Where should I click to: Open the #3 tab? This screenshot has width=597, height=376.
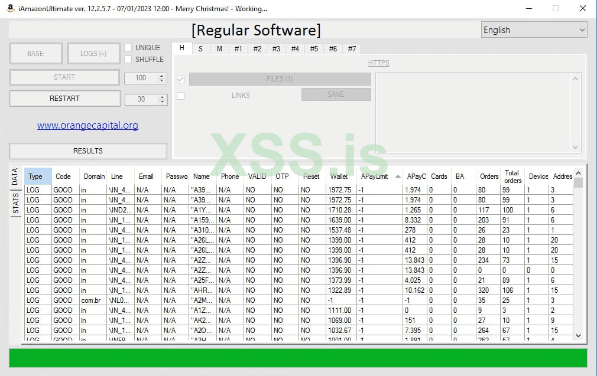[276, 49]
